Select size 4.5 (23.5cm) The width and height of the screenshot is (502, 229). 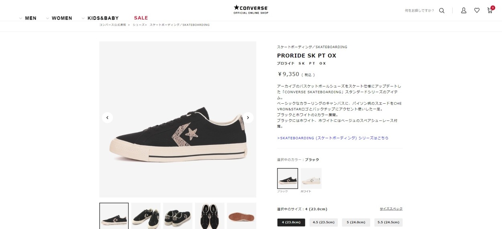pos(323,222)
